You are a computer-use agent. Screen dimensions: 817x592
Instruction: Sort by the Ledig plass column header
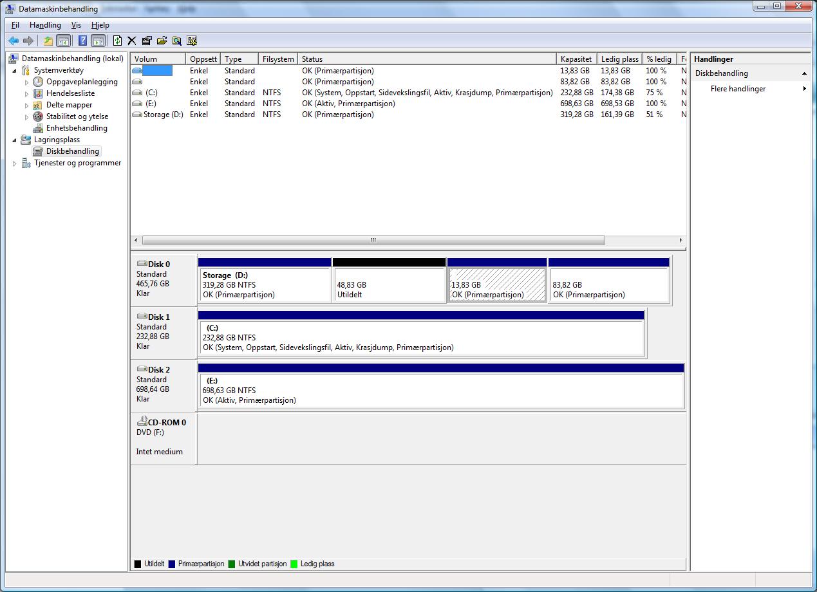click(x=619, y=59)
